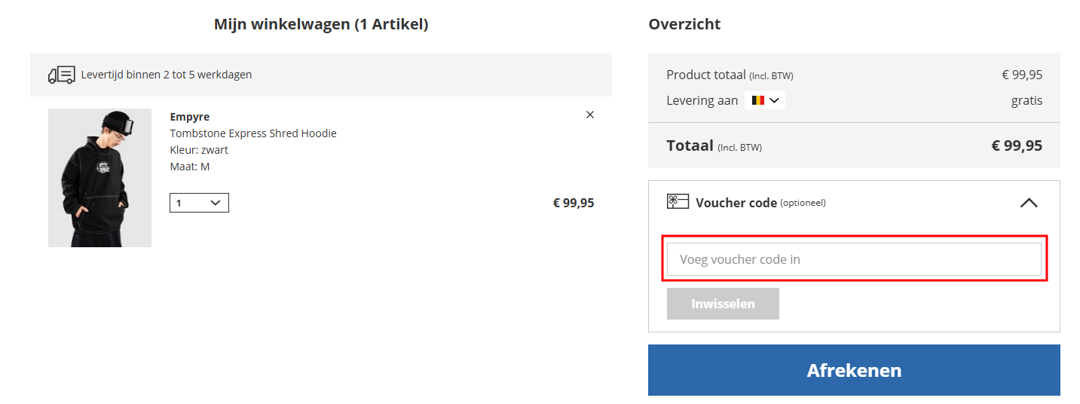
Task: Click the gratis delivery cost text
Action: tap(1026, 100)
